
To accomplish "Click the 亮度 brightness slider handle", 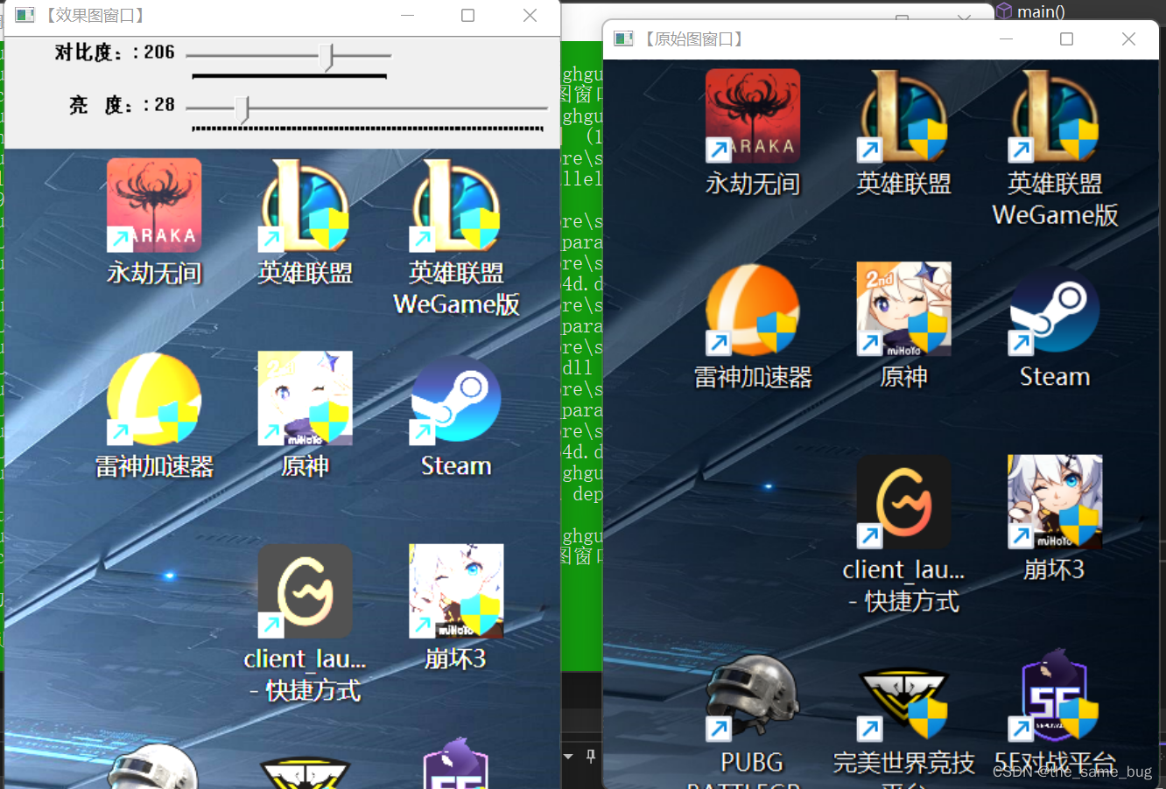I will coord(243,109).
